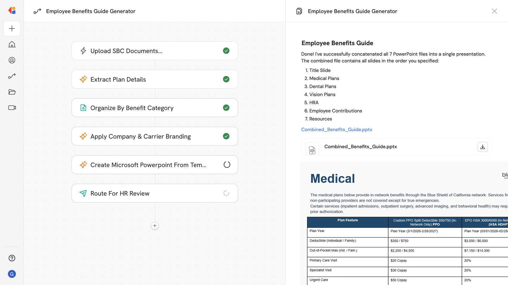Image resolution: width=508 pixels, height=285 pixels.
Task: Select the Upload SBC Documents step
Action: (155, 51)
